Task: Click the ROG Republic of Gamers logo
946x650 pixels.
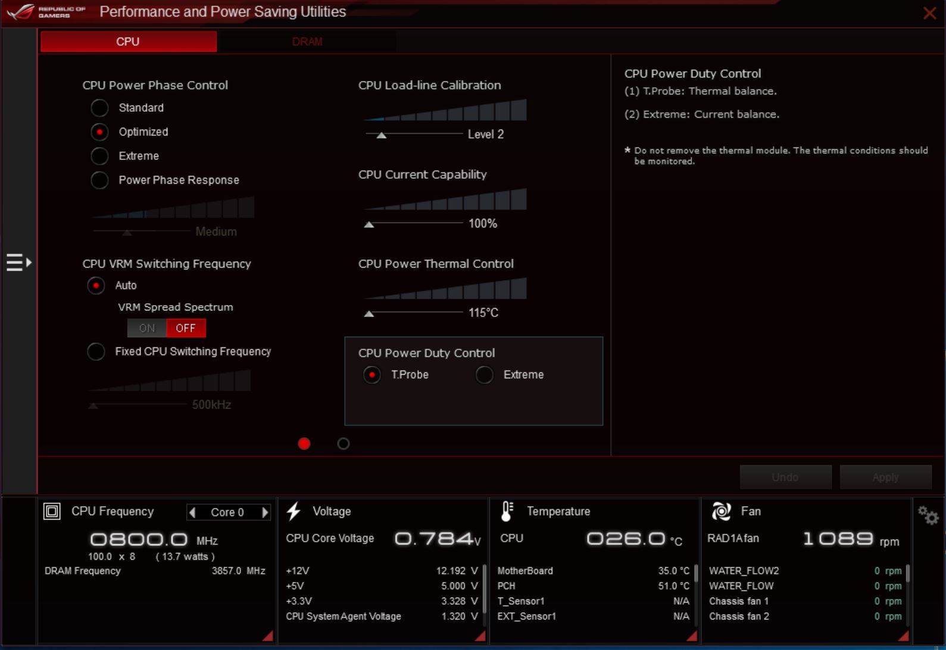Action: [46, 12]
